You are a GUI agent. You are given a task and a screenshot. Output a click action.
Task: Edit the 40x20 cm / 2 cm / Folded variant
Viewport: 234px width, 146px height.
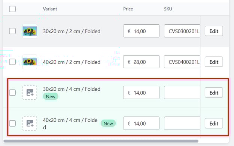214,62
